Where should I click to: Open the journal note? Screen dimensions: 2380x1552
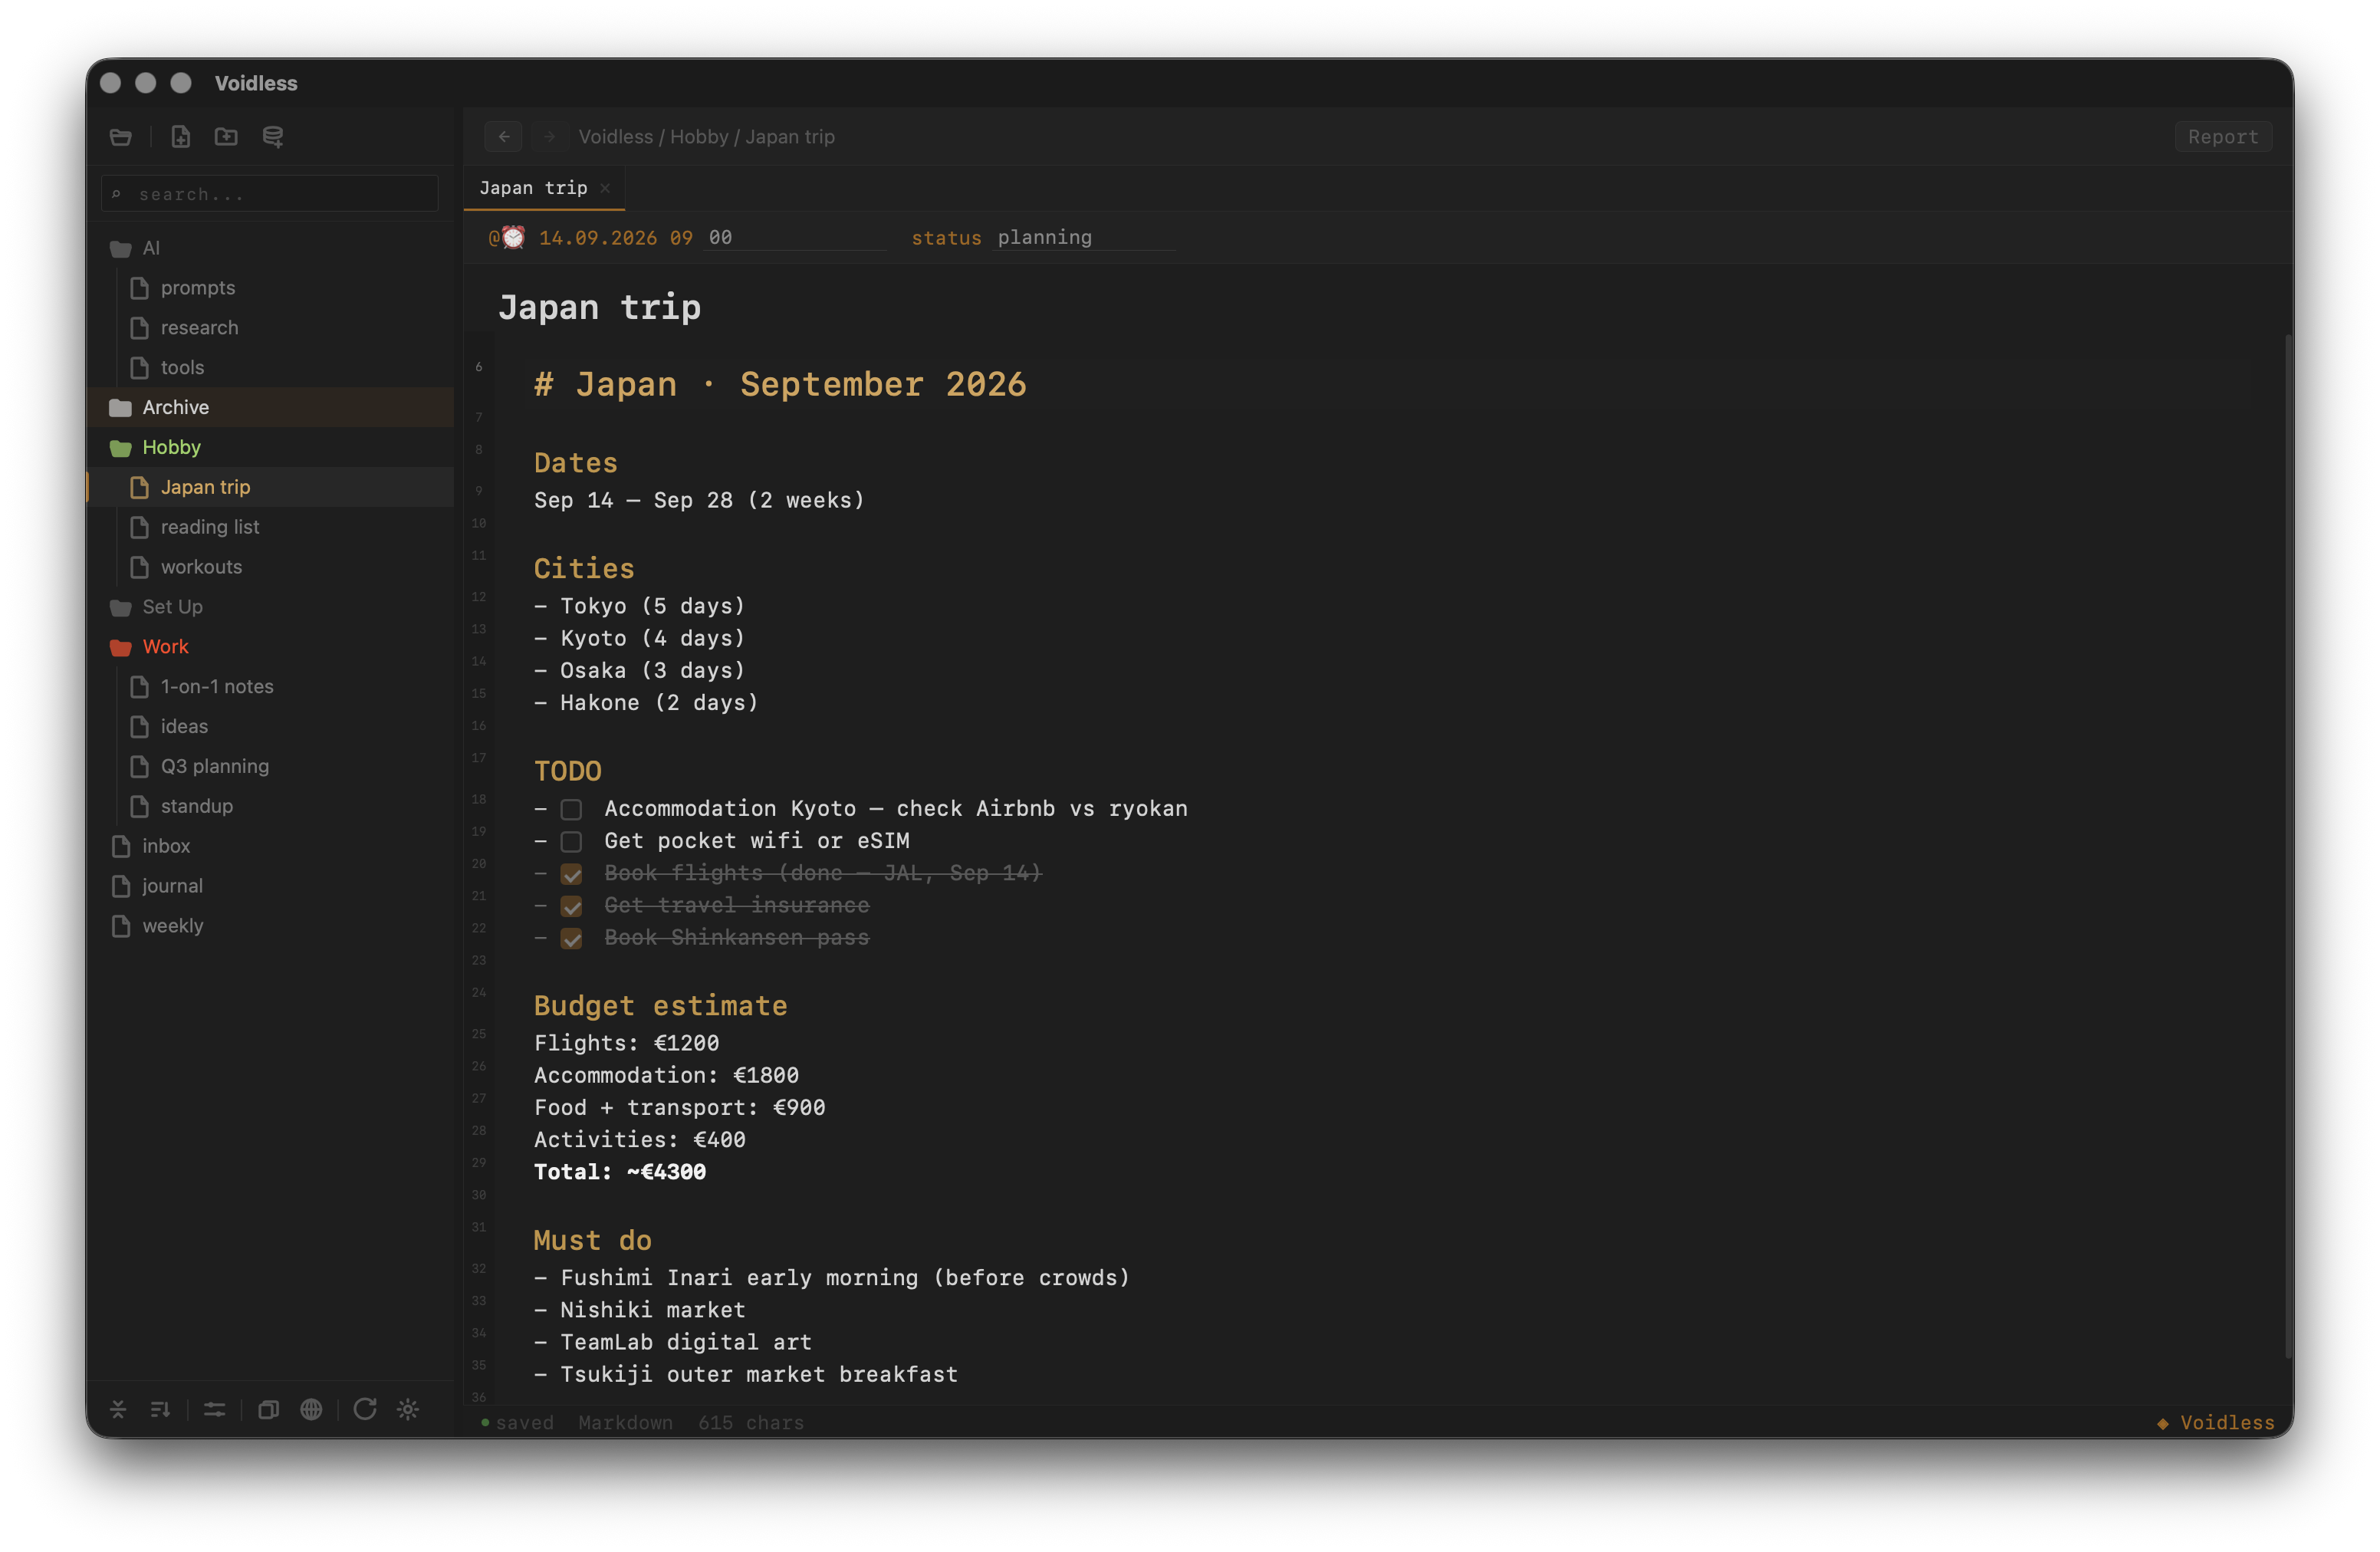[x=270, y=886]
